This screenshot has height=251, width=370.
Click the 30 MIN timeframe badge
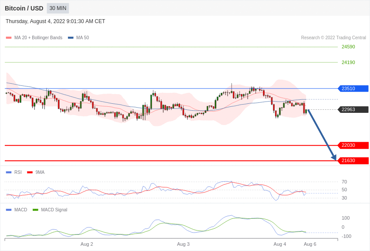coord(58,8)
